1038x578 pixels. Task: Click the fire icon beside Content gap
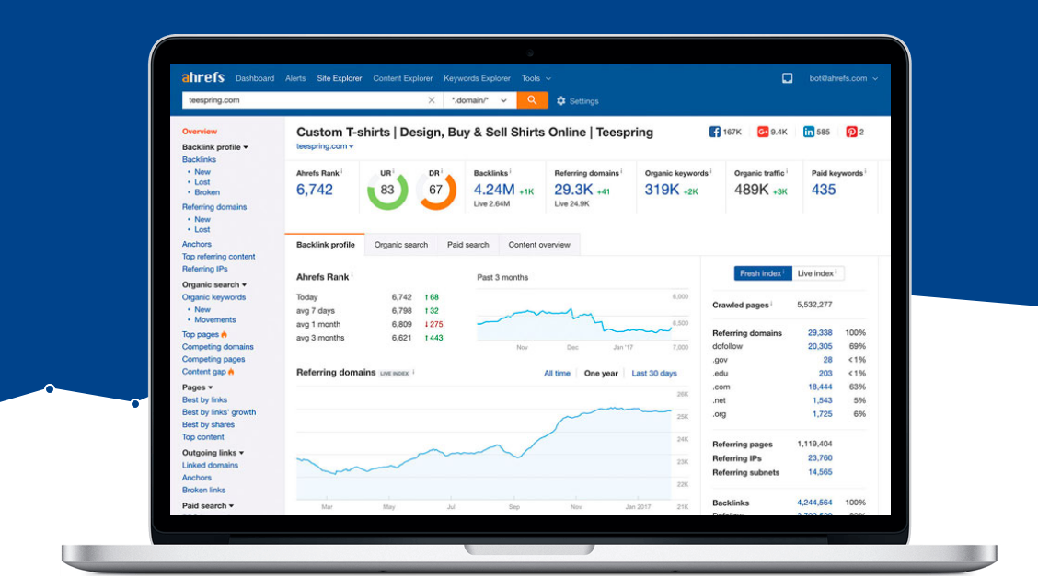[x=231, y=372]
